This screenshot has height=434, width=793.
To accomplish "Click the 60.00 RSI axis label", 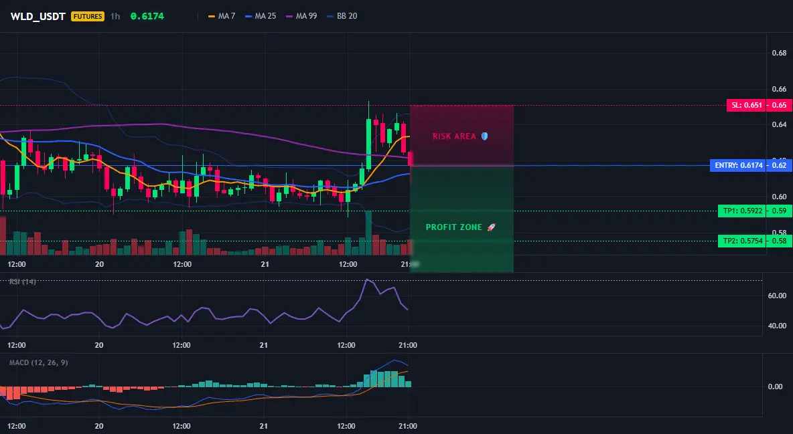I will 778,296.
